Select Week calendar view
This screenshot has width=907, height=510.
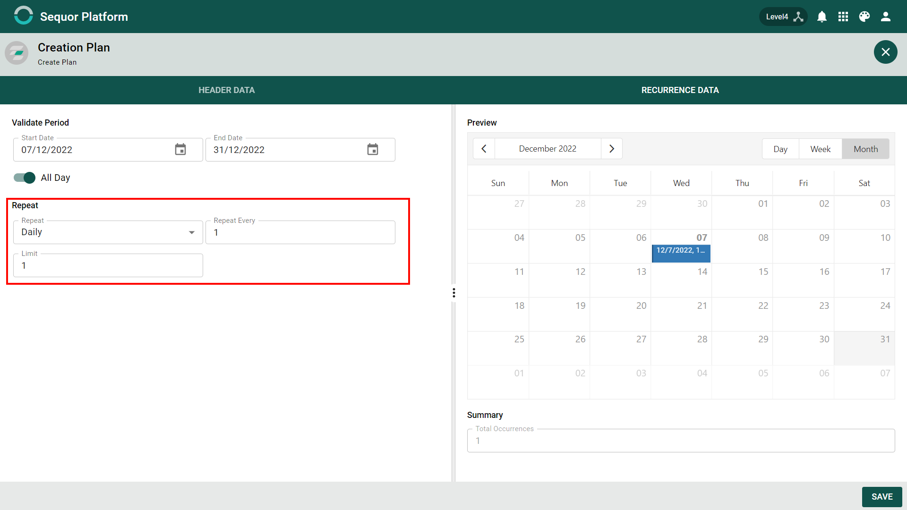click(821, 149)
